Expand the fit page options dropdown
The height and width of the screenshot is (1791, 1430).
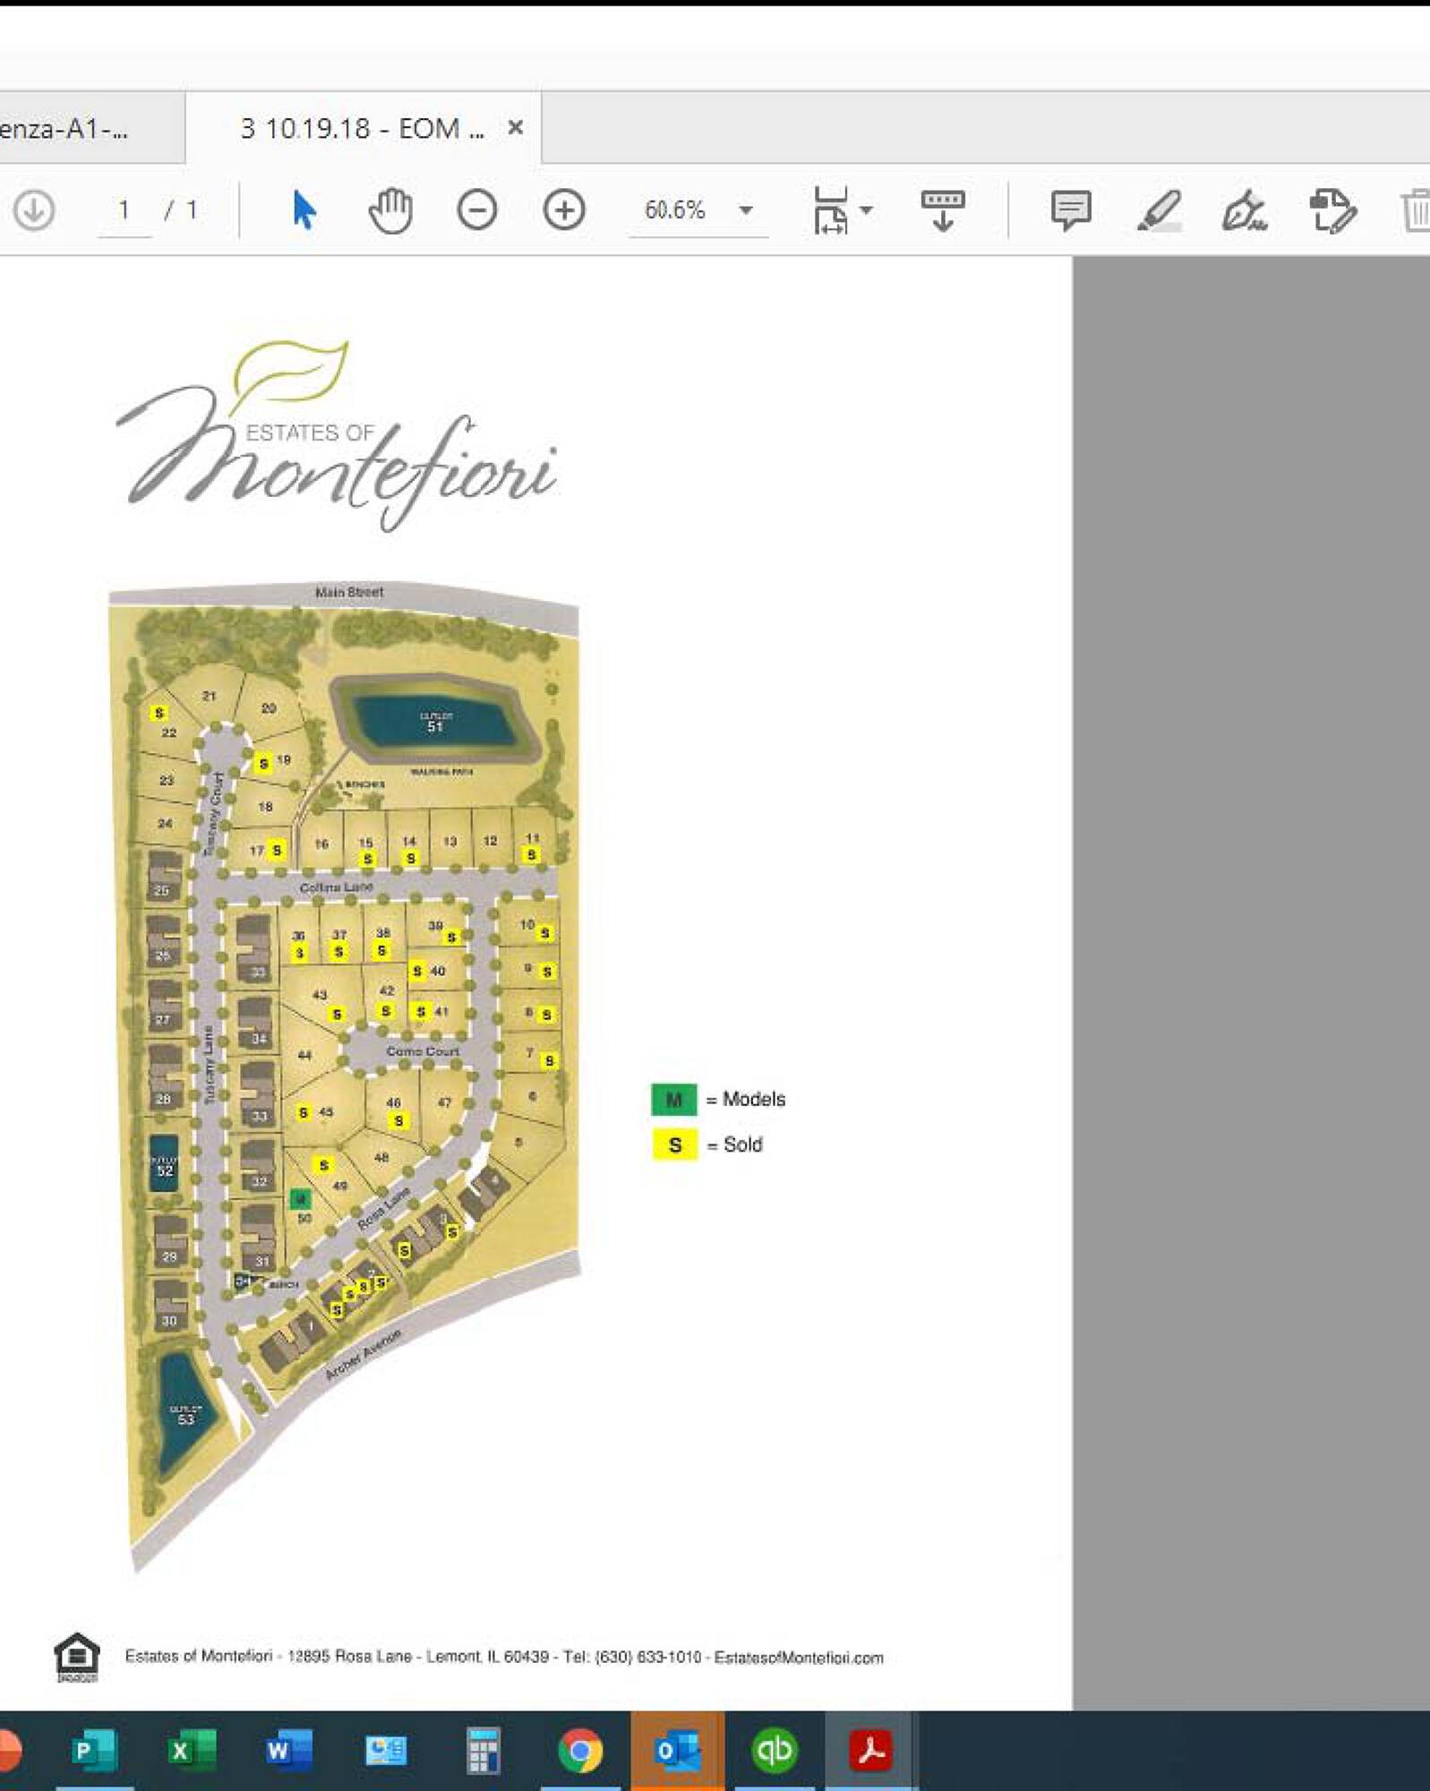pyautogui.click(x=865, y=210)
